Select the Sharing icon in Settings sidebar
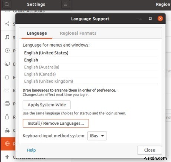This screenshot has height=162, width=171. tap(7, 23)
